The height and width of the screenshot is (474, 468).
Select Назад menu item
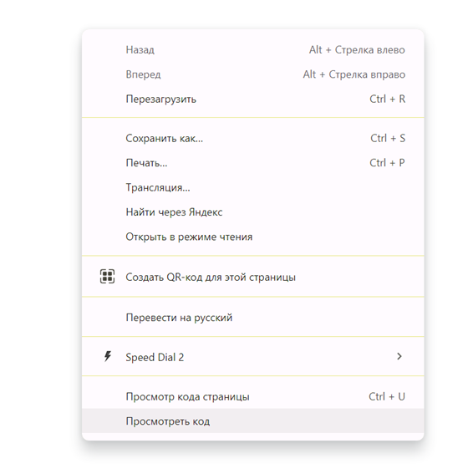[x=253, y=49]
